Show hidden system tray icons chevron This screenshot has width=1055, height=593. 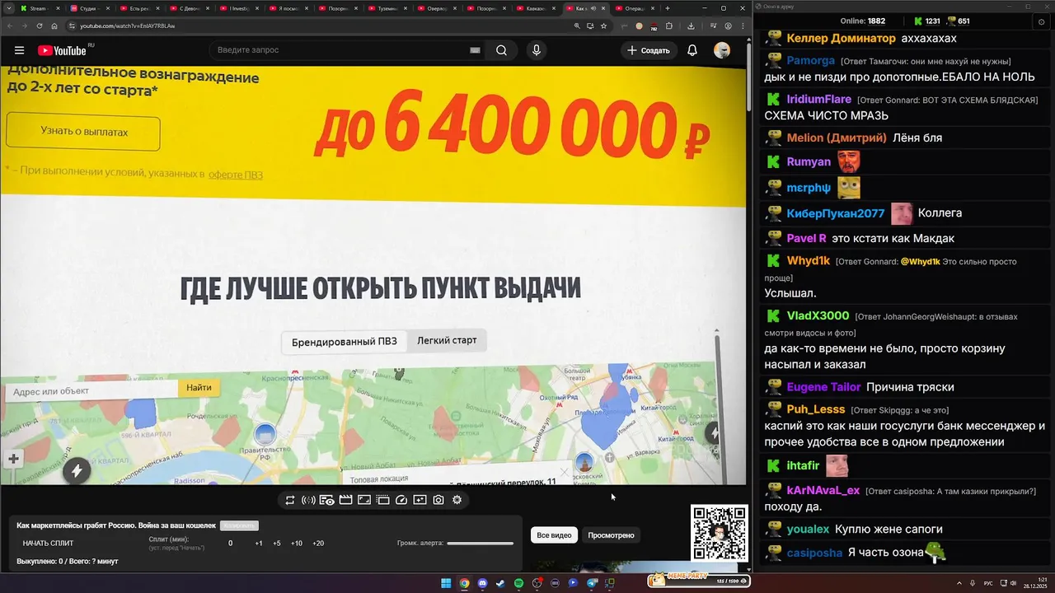pyautogui.click(x=961, y=583)
